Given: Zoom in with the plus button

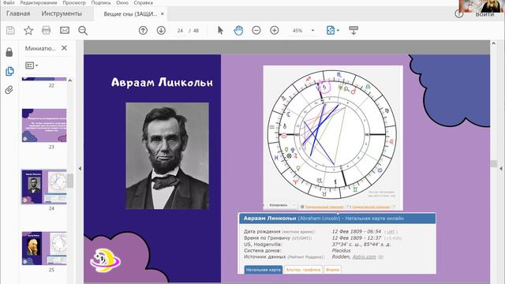Looking at the screenshot, I should 275,30.
